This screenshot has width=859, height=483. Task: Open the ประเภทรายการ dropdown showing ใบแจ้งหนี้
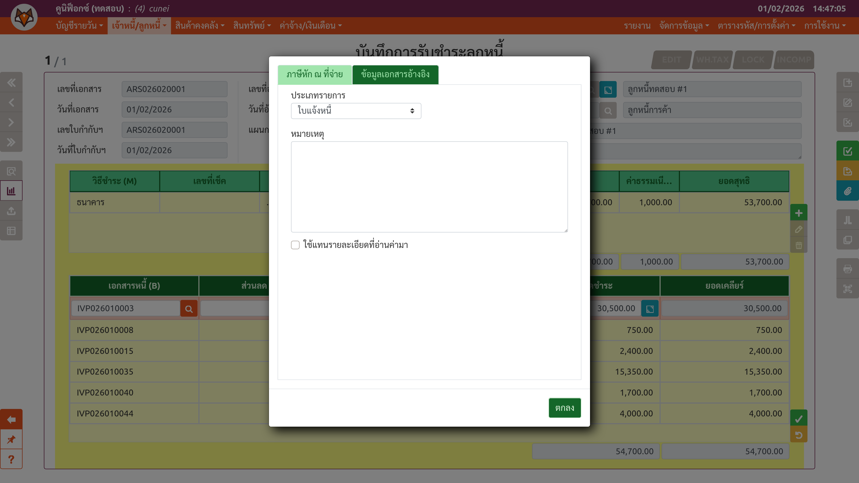[x=356, y=111]
